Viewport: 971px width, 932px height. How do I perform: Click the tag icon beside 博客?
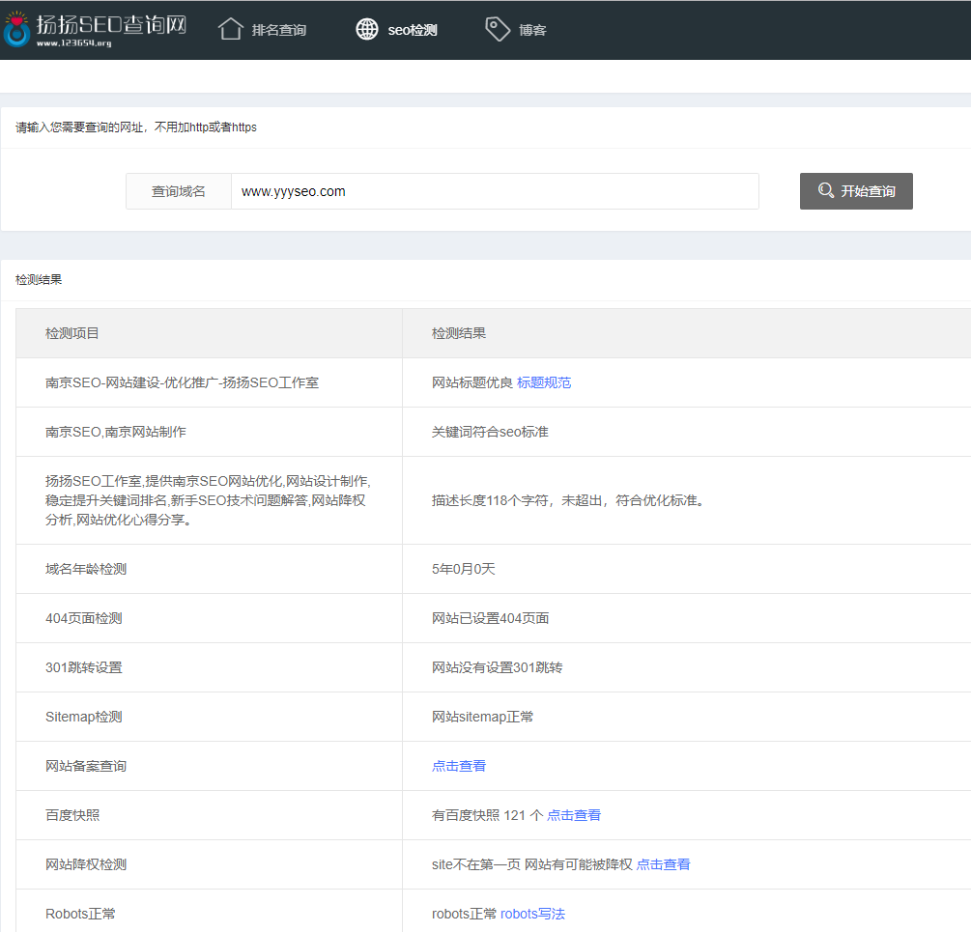click(497, 28)
